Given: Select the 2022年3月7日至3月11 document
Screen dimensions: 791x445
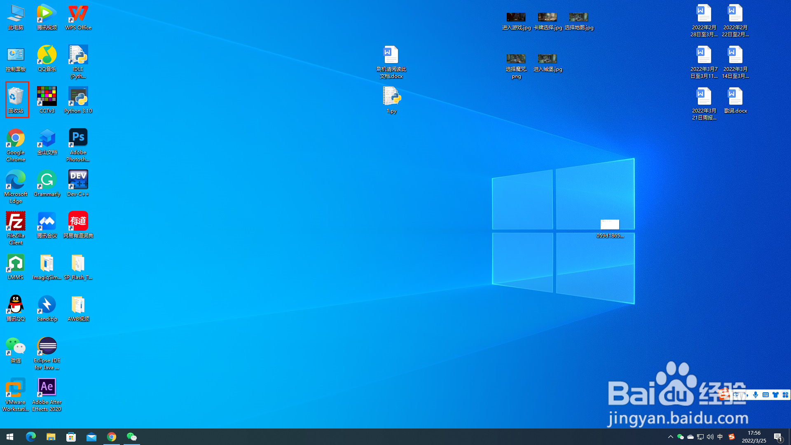Looking at the screenshot, I should coord(704,62).
